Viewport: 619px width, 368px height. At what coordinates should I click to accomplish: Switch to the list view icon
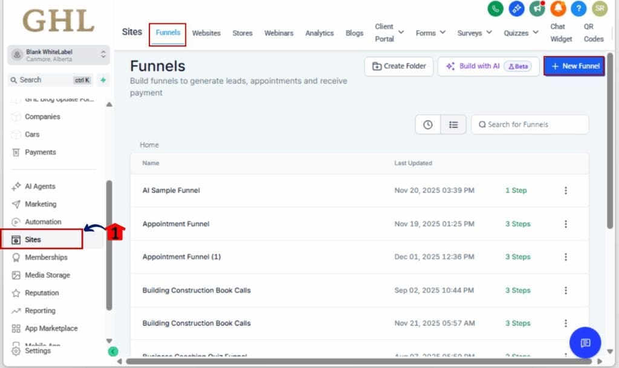[453, 124]
